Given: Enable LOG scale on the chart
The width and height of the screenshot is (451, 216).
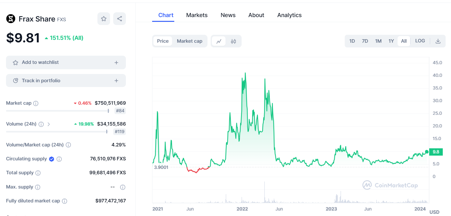Looking at the screenshot, I should 420,41.
